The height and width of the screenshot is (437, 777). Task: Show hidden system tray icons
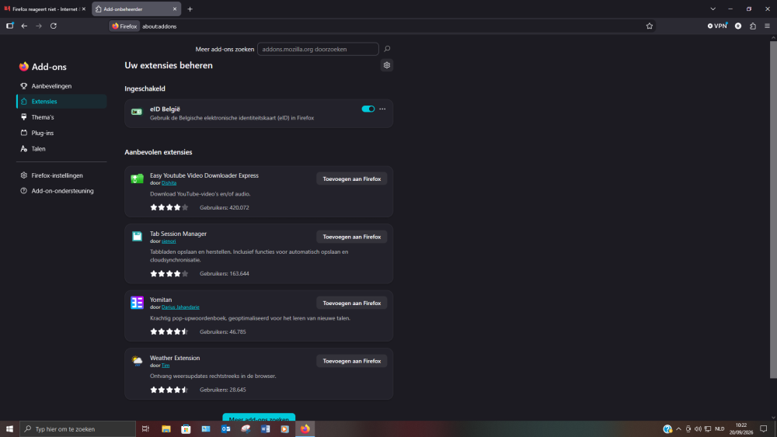678,428
